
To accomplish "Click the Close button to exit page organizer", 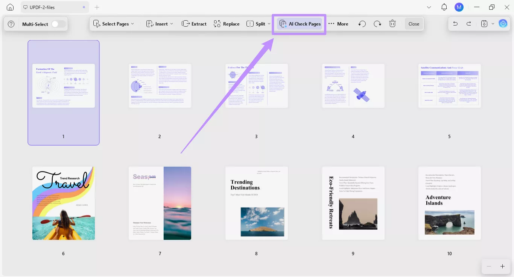I will [414, 24].
